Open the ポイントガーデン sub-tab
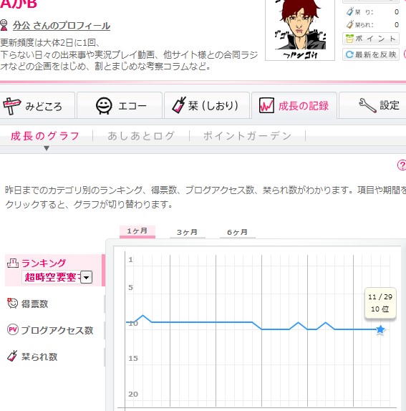 (248, 136)
